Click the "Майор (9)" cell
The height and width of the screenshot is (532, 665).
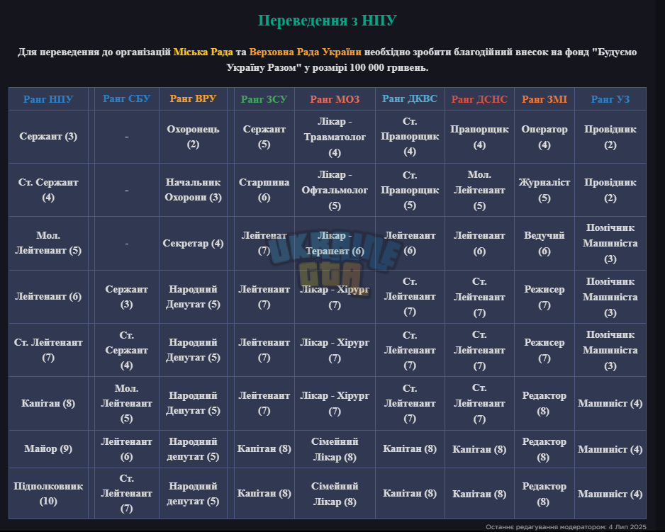pyautogui.click(x=48, y=449)
